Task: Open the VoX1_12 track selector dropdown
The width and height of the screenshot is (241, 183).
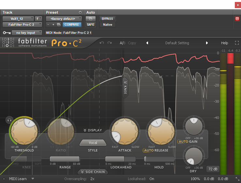Action: pos(18,19)
